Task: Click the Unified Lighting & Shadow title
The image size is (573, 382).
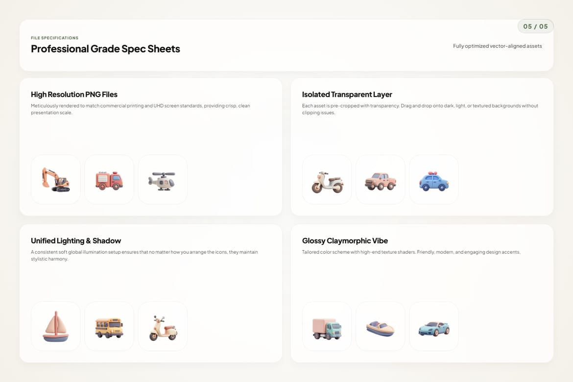Action: pos(75,240)
